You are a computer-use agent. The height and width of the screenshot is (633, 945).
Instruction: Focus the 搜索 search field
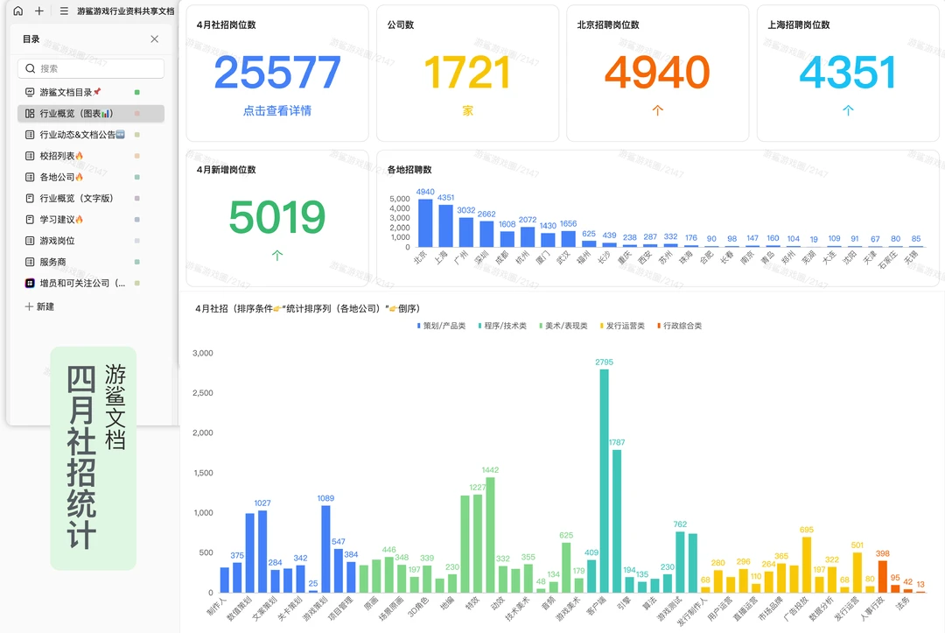91,68
